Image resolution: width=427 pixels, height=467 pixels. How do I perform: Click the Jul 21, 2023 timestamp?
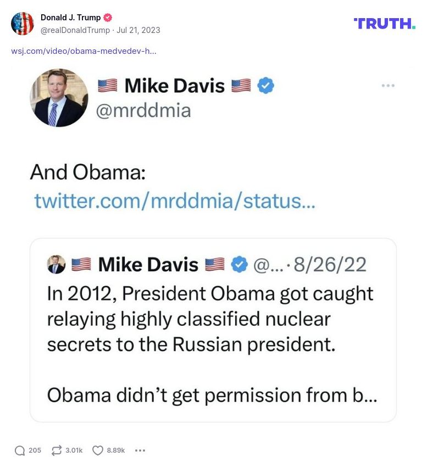click(134, 30)
